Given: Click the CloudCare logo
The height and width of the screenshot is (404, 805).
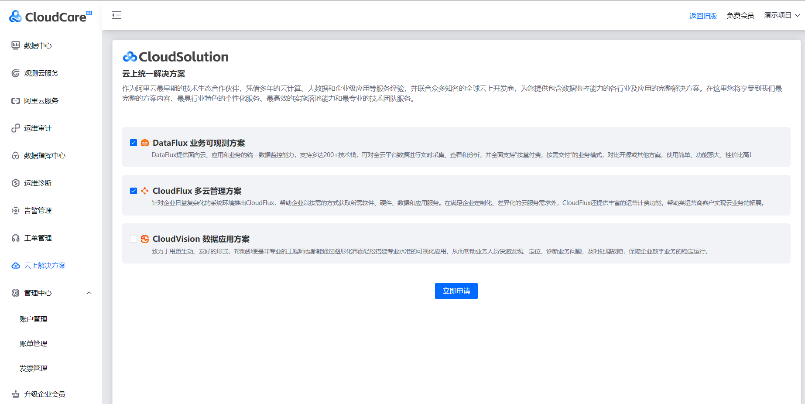Looking at the screenshot, I should coord(51,17).
